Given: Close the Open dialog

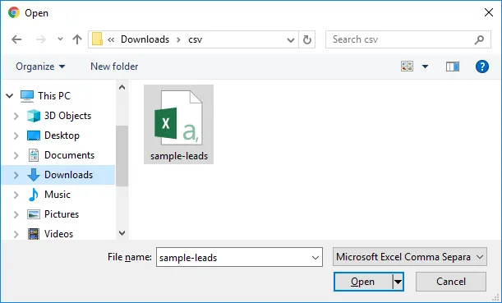Looking at the screenshot, I should tap(489, 13).
